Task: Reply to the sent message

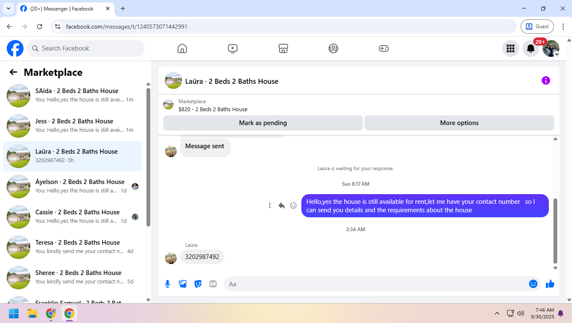Action: tap(282, 206)
